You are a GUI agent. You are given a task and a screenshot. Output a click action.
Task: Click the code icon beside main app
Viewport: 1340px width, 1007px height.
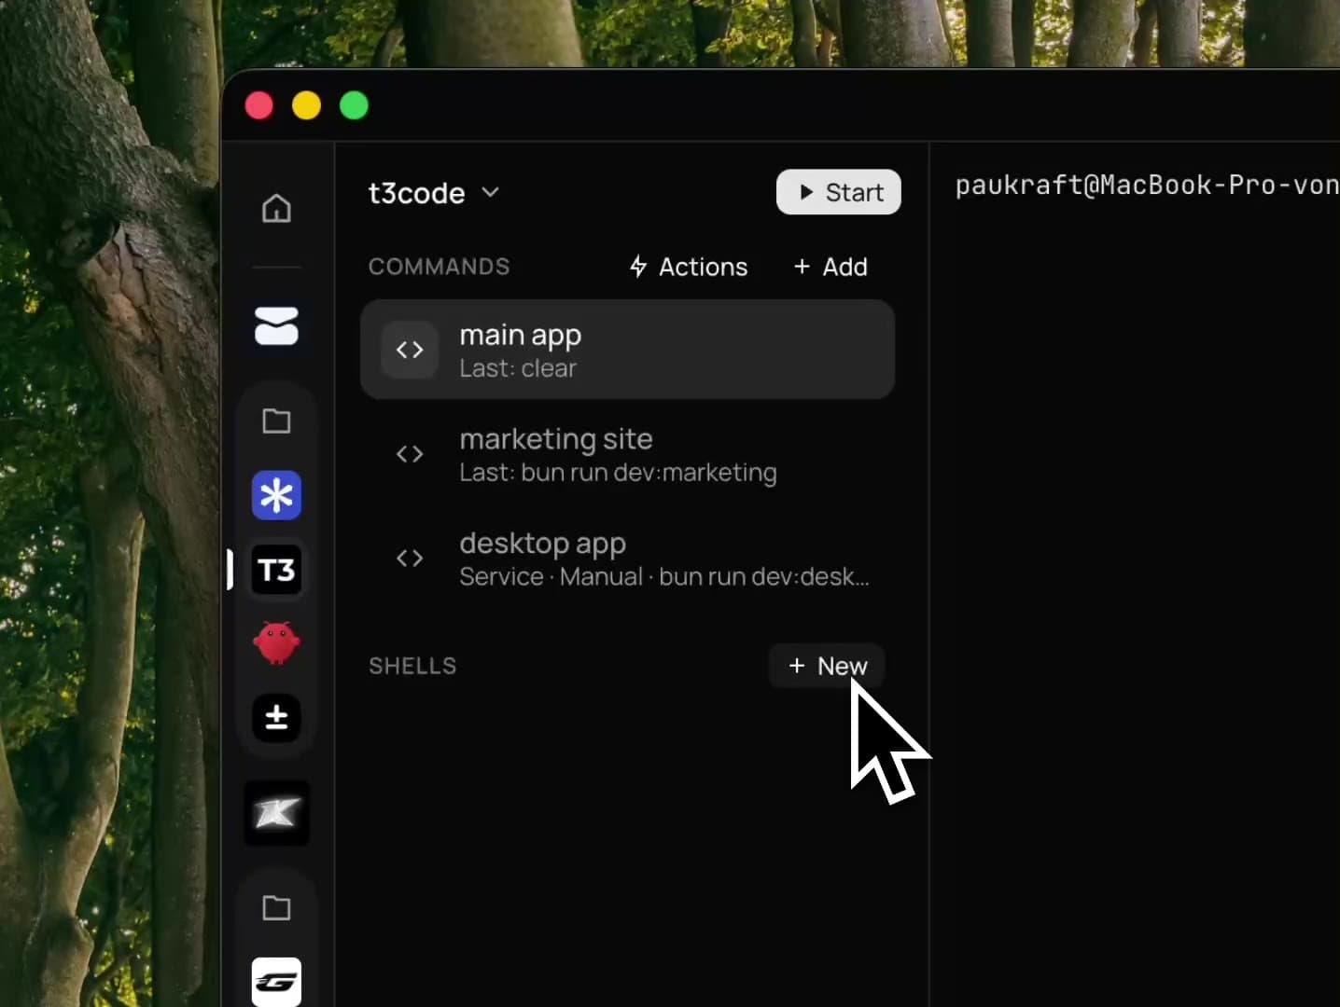(x=410, y=350)
